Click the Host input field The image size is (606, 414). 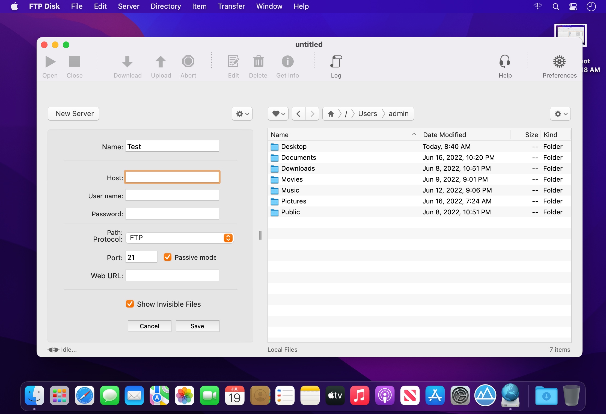[172, 177]
